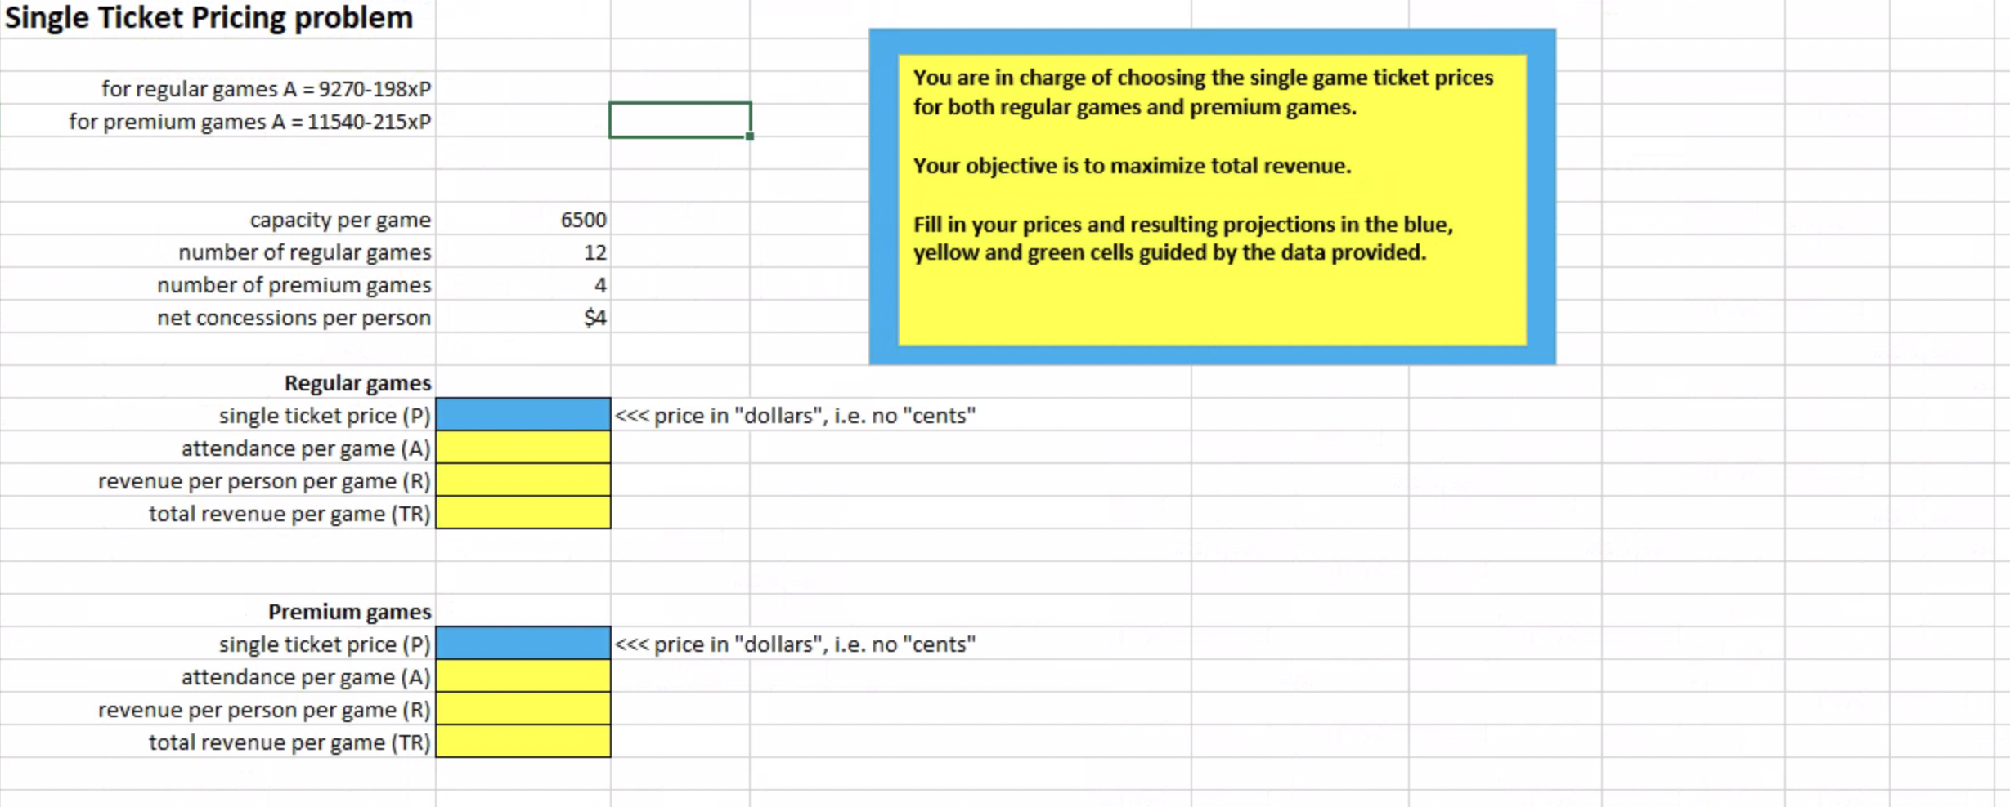Click the currently selected green-outlined empty cell
This screenshot has height=807, width=2010.
pos(680,120)
